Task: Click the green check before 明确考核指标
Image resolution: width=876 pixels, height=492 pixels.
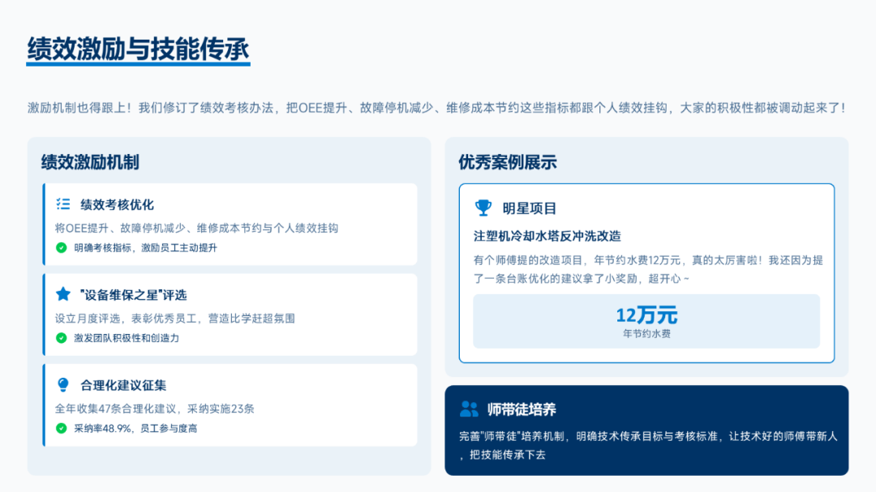Action: coord(61,248)
